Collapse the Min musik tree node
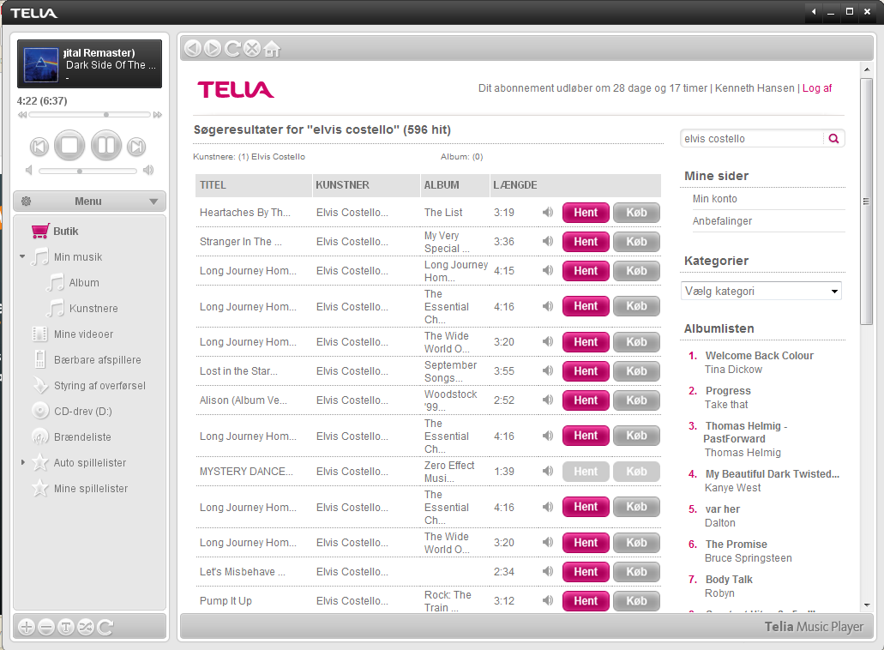The image size is (884, 650). pyautogui.click(x=22, y=257)
